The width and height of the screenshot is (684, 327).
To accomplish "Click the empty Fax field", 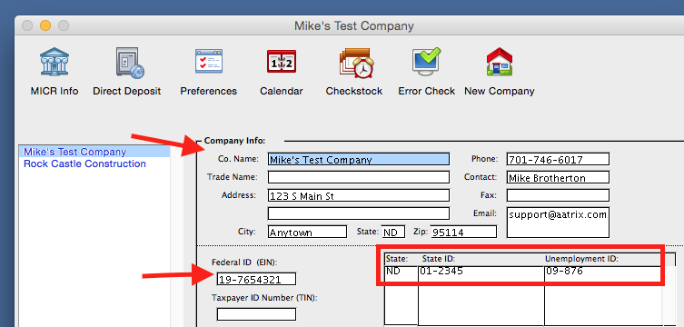I will pyautogui.click(x=558, y=195).
